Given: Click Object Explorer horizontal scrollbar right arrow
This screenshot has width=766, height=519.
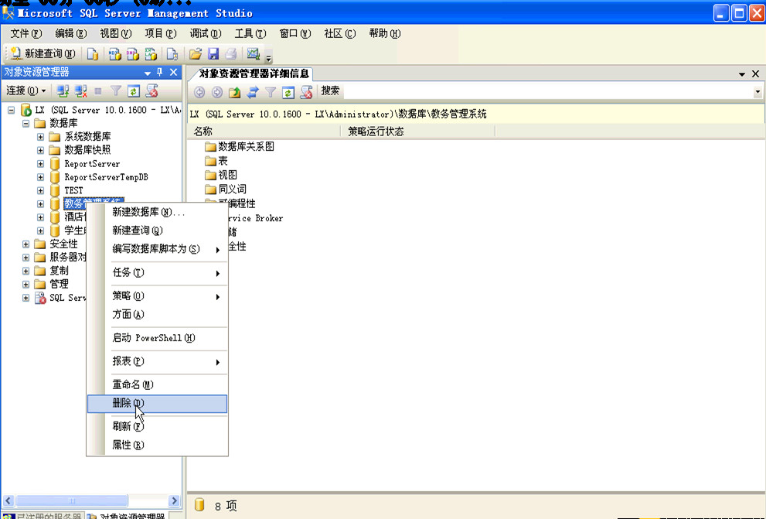Looking at the screenshot, I should pyautogui.click(x=174, y=500).
